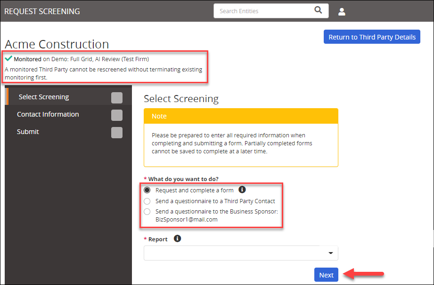Select the Request and complete a form option

click(146, 190)
